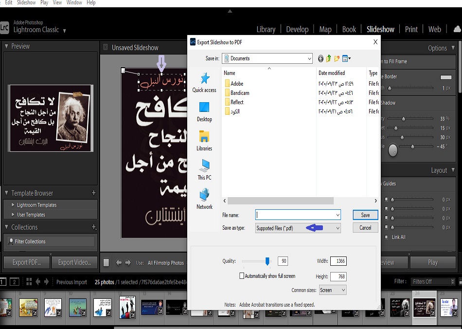The height and width of the screenshot is (329, 462).
Task: Open the Common sizes Screen dropdown
Action: pyautogui.click(x=333, y=290)
